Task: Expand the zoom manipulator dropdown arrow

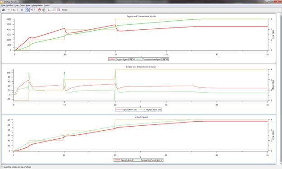Action: (34, 10)
